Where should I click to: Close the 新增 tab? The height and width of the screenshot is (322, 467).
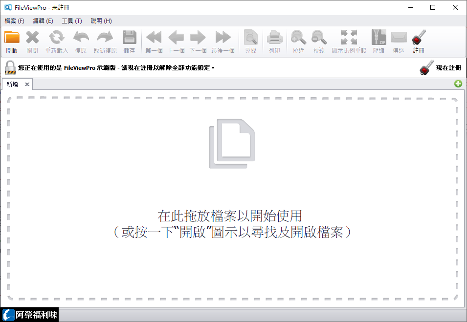tap(27, 85)
